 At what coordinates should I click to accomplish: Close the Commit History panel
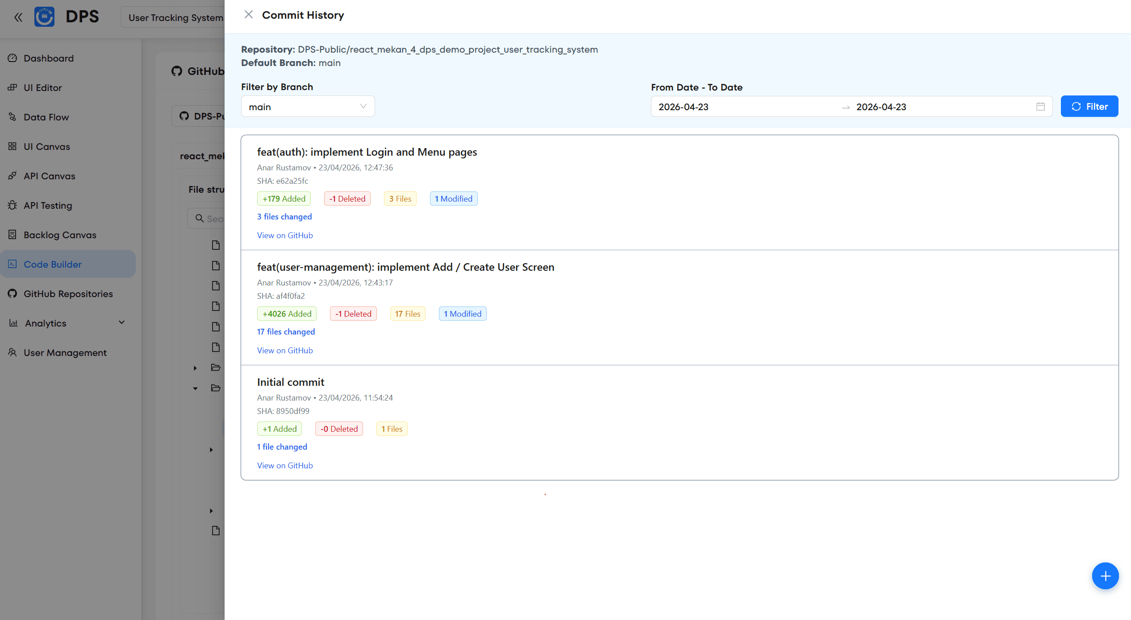pos(249,15)
